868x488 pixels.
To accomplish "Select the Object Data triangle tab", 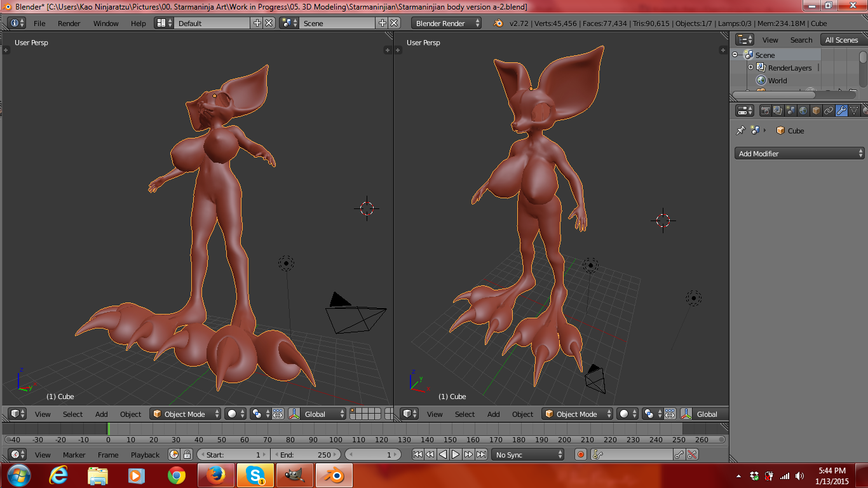I will coord(854,111).
